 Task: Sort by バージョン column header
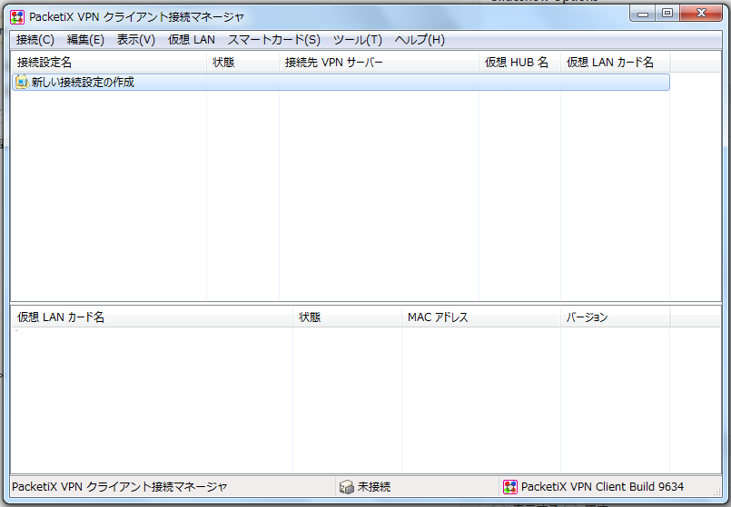[616, 317]
